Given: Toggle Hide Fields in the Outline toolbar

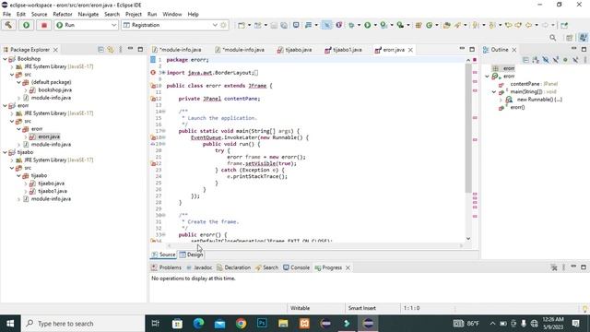Looking at the screenshot, I should pos(546,60).
